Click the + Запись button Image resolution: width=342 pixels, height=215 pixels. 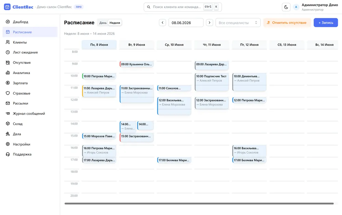(x=326, y=23)
